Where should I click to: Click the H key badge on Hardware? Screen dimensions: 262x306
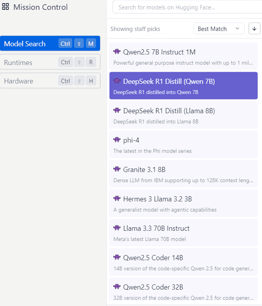[x=91, y=81]
